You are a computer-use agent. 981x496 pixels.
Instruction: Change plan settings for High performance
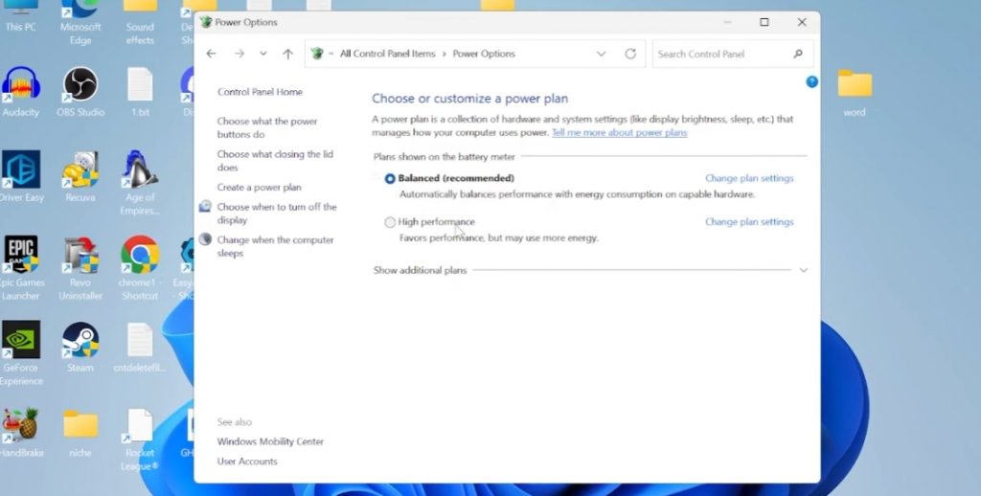(x=749, y=222)
